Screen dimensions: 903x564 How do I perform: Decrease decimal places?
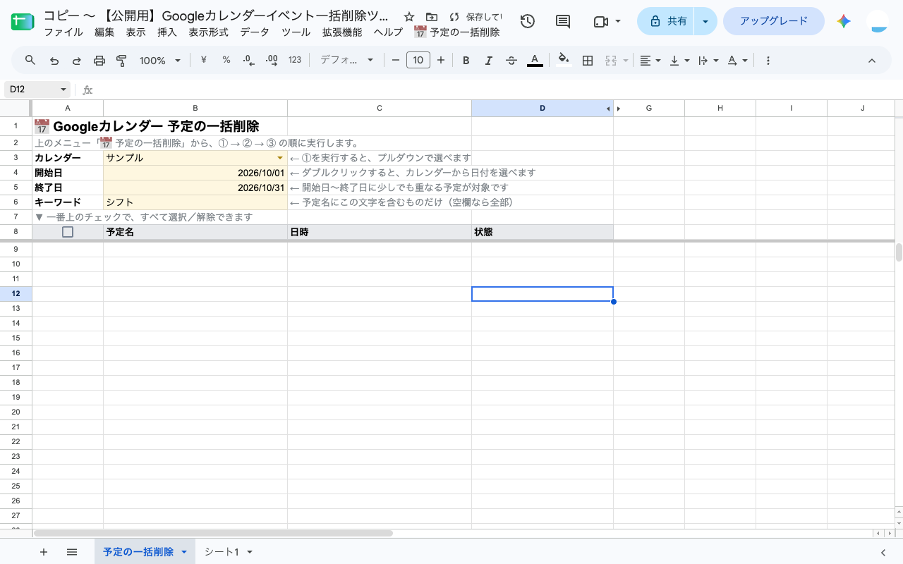pos(248,61)
